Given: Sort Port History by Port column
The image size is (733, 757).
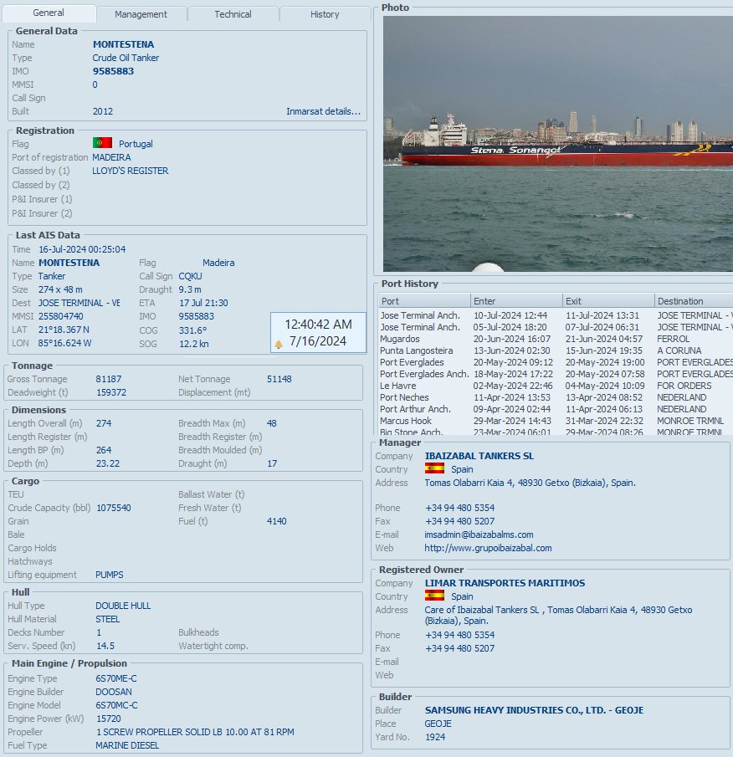Looking at the screenshot, I should click(x=424, y=301).
